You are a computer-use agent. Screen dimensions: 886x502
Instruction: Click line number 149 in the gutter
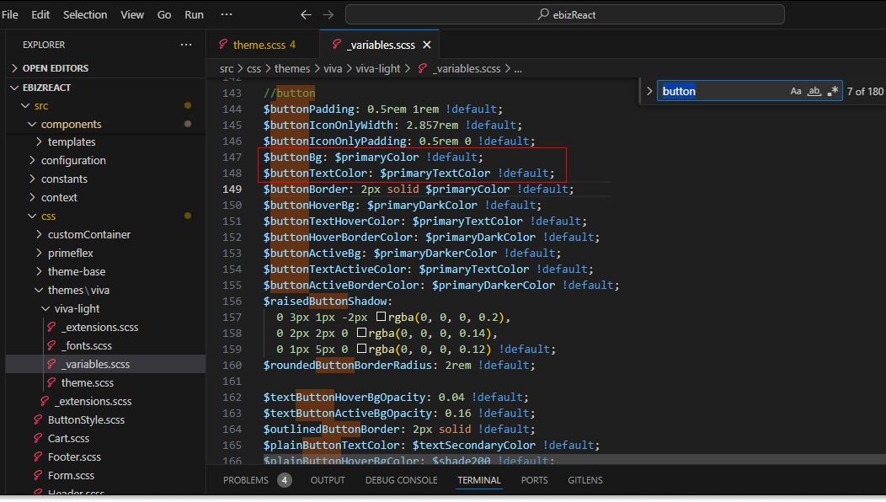pos(232,189)
